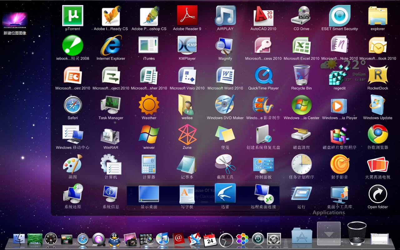The image size is (400, 250).
Task: Open the Recycle Bin icon in the grid
Action: coord(302,75)
